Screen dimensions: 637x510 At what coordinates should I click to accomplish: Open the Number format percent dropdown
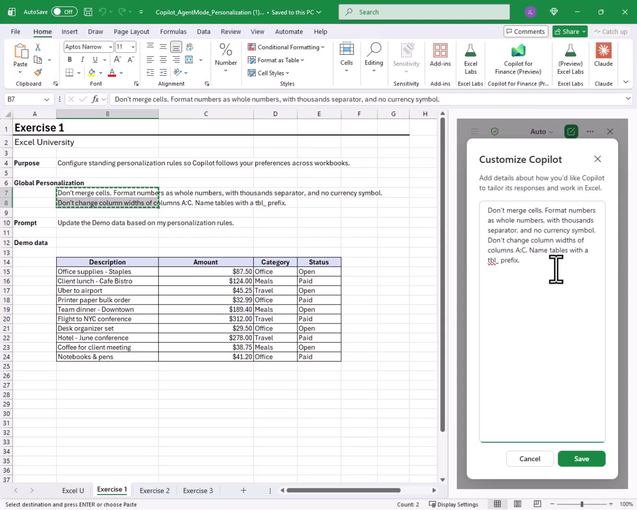click(226, 57)
